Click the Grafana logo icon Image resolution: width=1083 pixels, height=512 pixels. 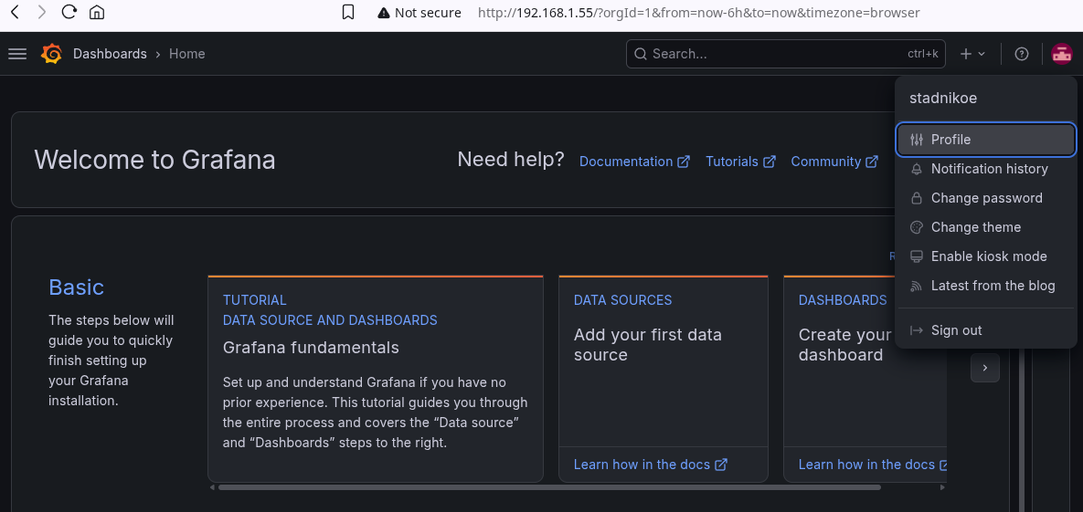[x=52, y=54]
